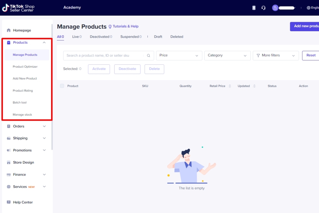Open Store Design from the sidebar
This screenshot has width=319, height=213.
click(x=24, y=162)
